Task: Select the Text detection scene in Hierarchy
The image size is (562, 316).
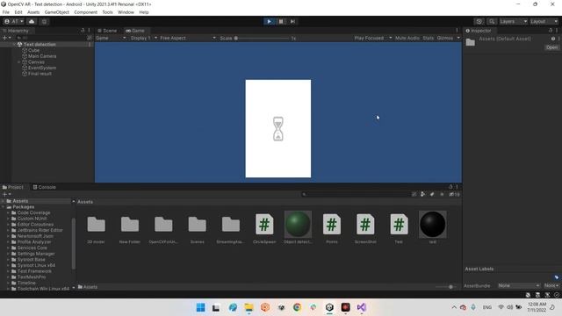Action: [40, 45]
